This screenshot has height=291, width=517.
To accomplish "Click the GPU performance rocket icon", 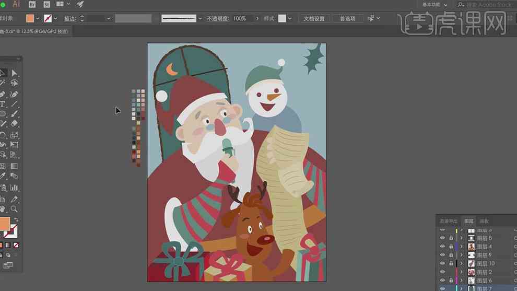I will click(x=80, y=4).
